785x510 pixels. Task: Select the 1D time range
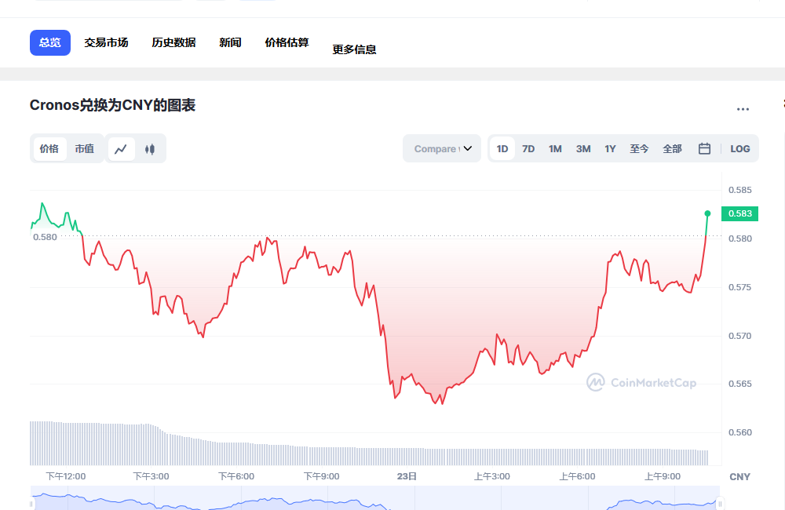click(x=502, y=148)
